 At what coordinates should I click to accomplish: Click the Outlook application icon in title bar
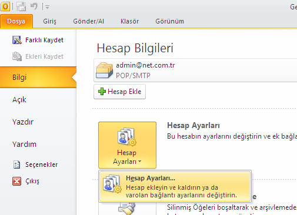(x=5, y=6)
